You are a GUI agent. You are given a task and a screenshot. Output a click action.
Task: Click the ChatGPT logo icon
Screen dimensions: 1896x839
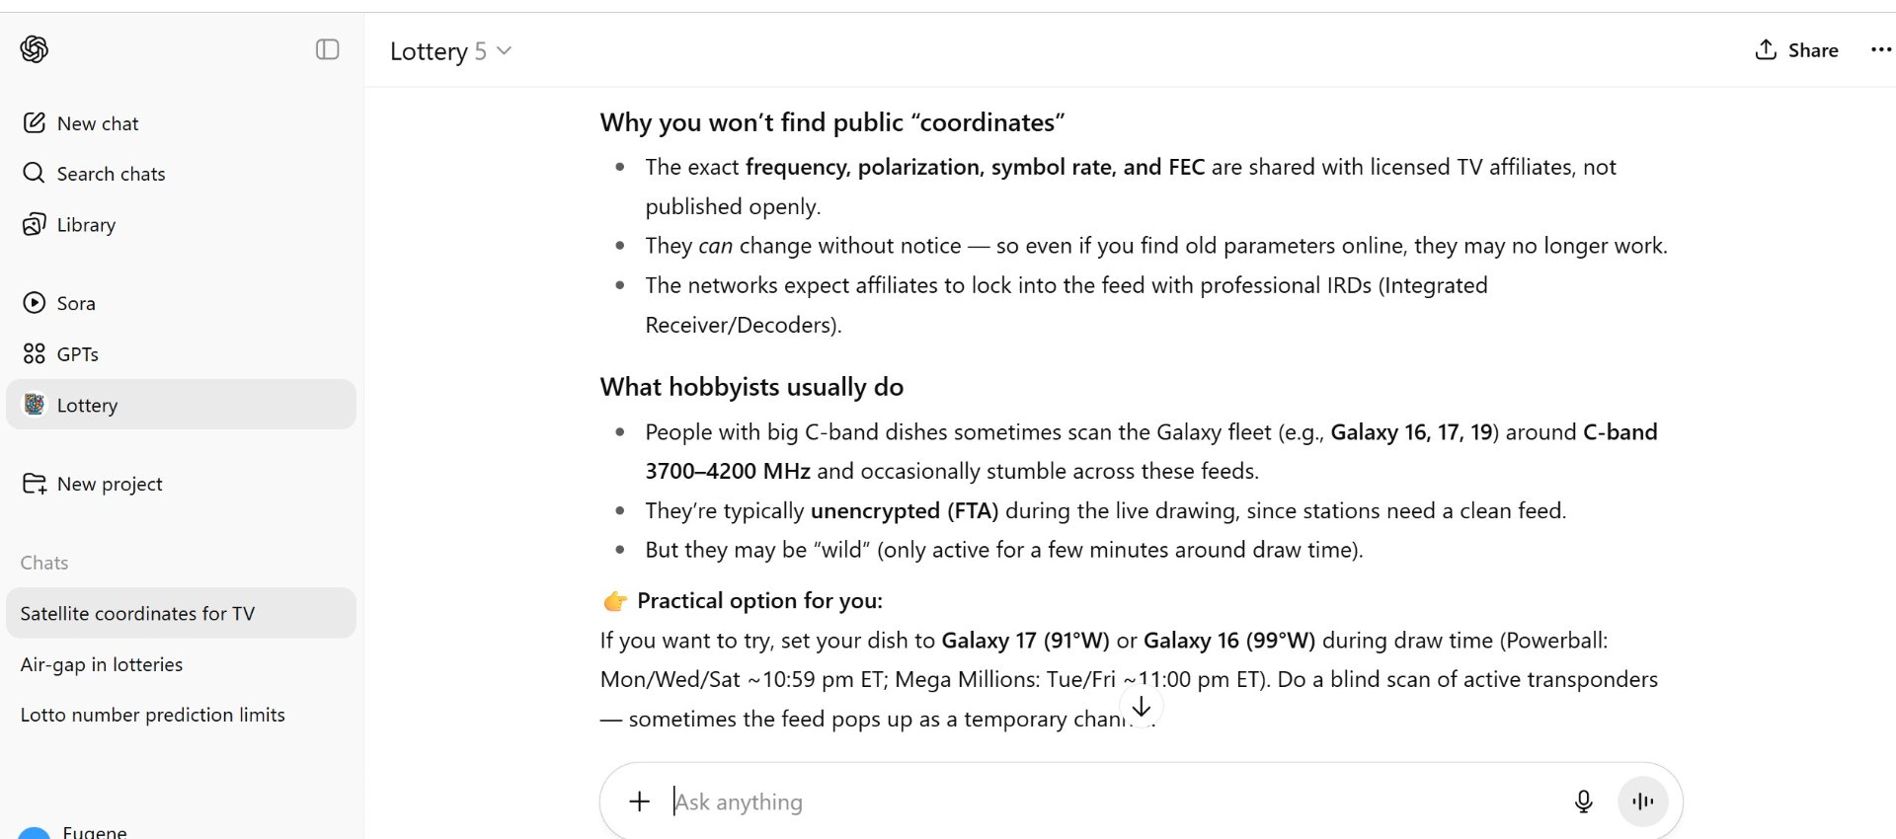click(x=35, y=49)
